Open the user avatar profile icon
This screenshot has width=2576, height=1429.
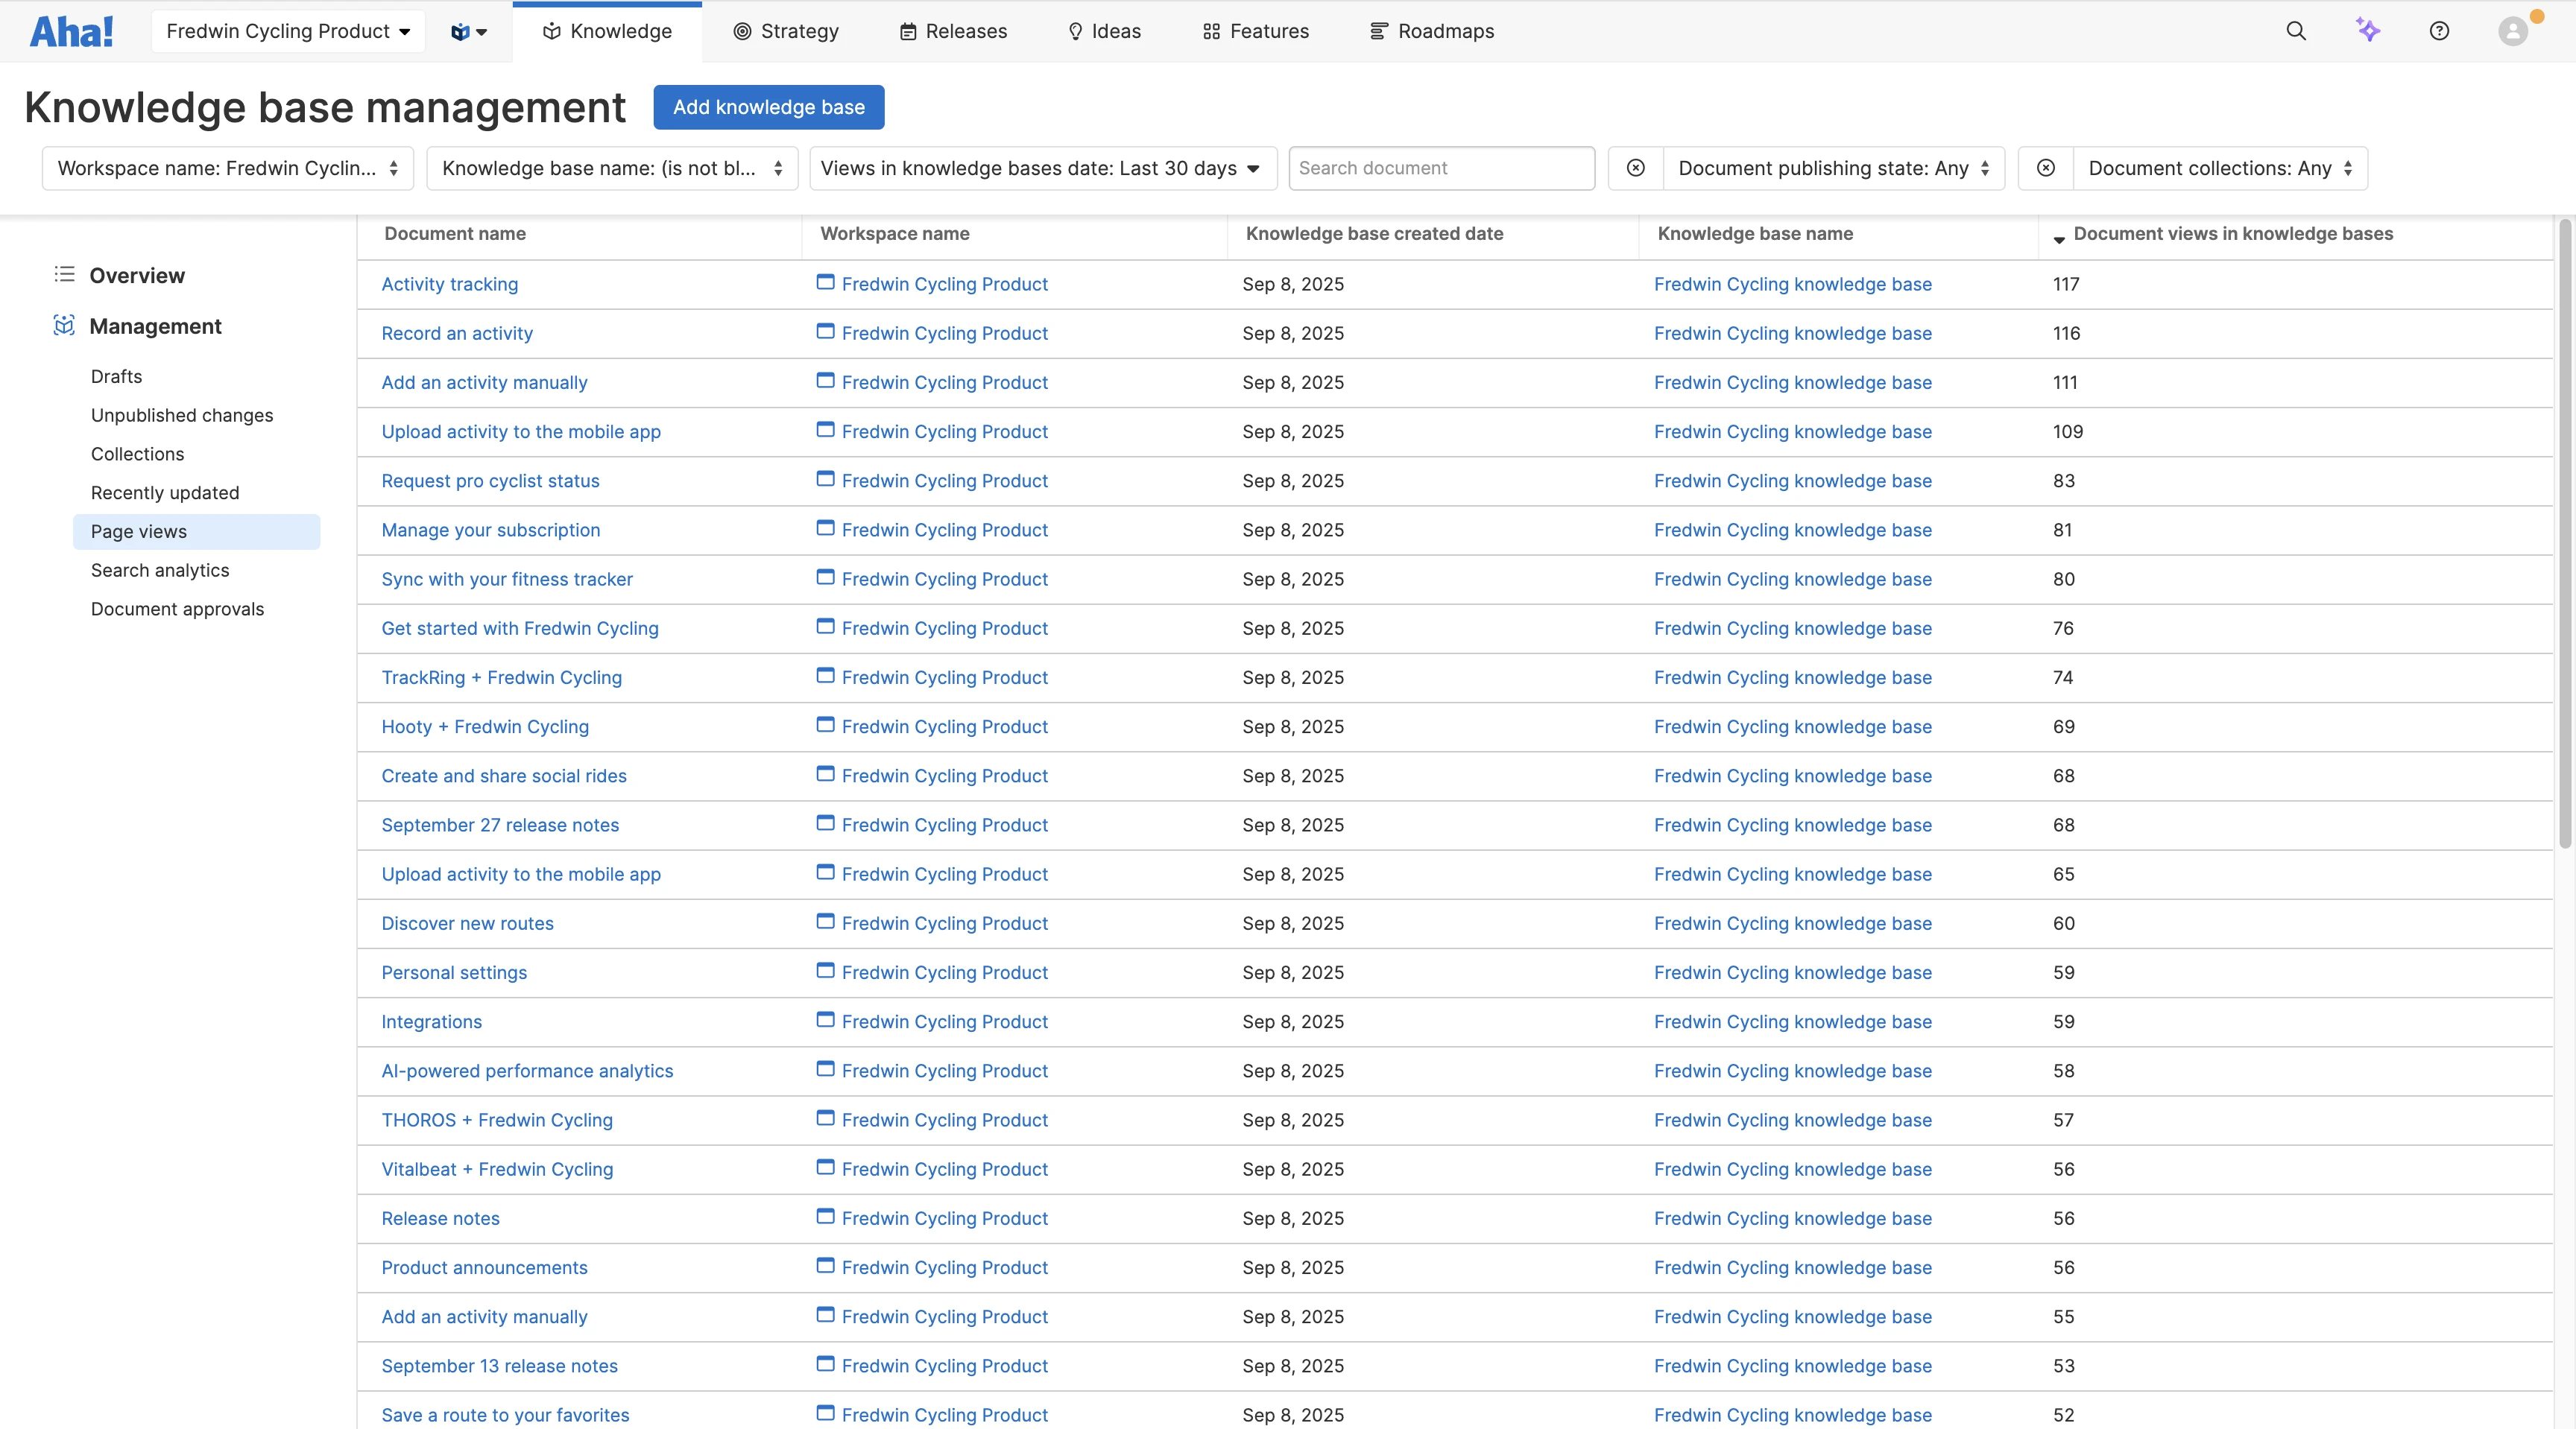(x=2512, y=31)
